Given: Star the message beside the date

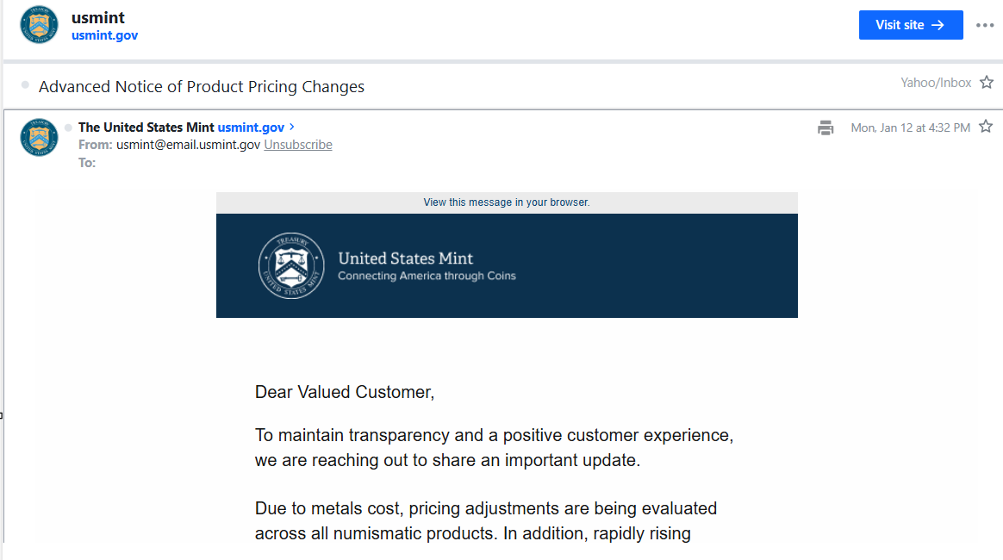Looking at the screenshot, I should [x=986, y=127].
